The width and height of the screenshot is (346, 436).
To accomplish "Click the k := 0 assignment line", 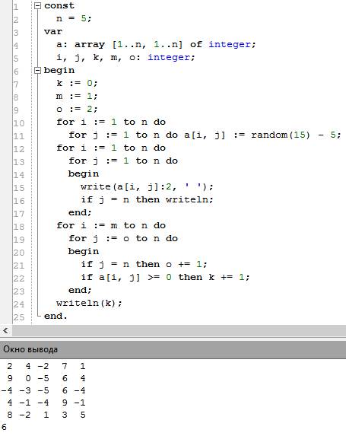I will click(x=77, y=83).
